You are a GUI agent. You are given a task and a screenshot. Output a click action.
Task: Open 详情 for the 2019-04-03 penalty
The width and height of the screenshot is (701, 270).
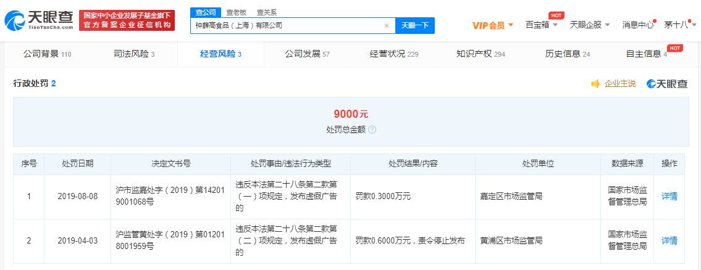pos(670,240)
